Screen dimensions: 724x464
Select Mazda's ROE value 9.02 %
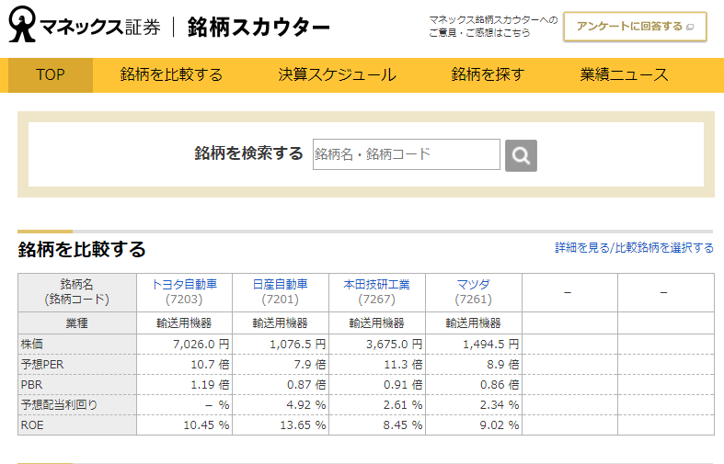point(499,425)
